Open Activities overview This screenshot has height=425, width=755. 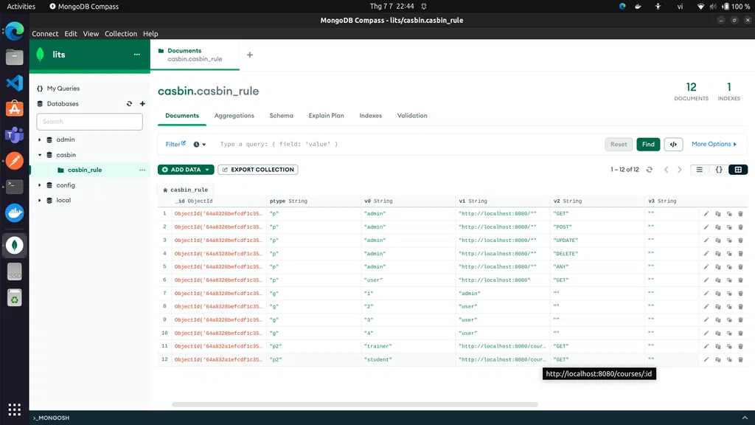pyautogui.click(x=21, y=6)
